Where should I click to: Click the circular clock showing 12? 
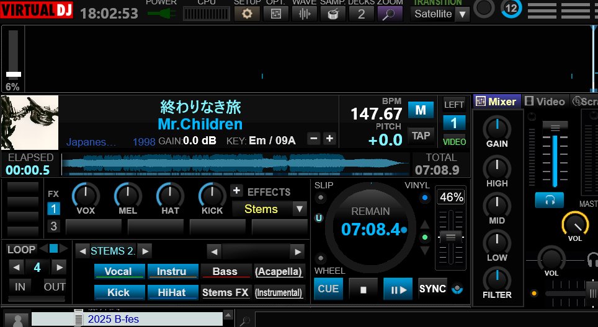pos(511,8)
